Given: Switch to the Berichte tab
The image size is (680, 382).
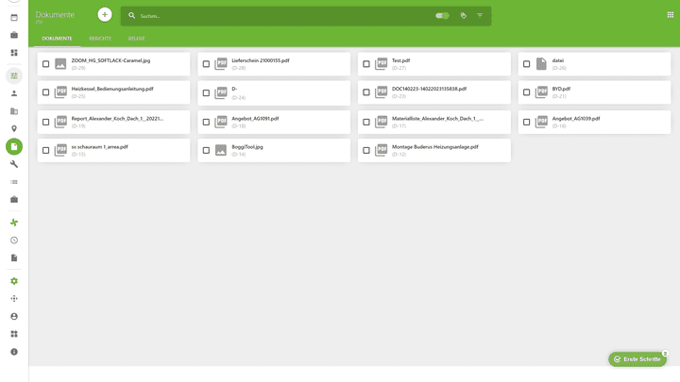Looking at the screenshot, I should tap(100, 39).
